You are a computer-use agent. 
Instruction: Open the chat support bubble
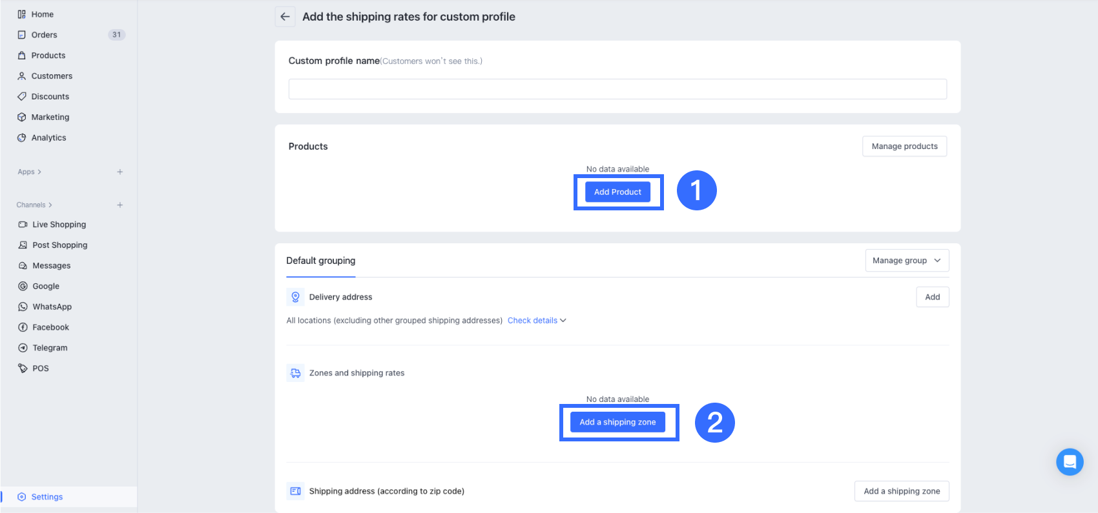tap(1070, 462)
